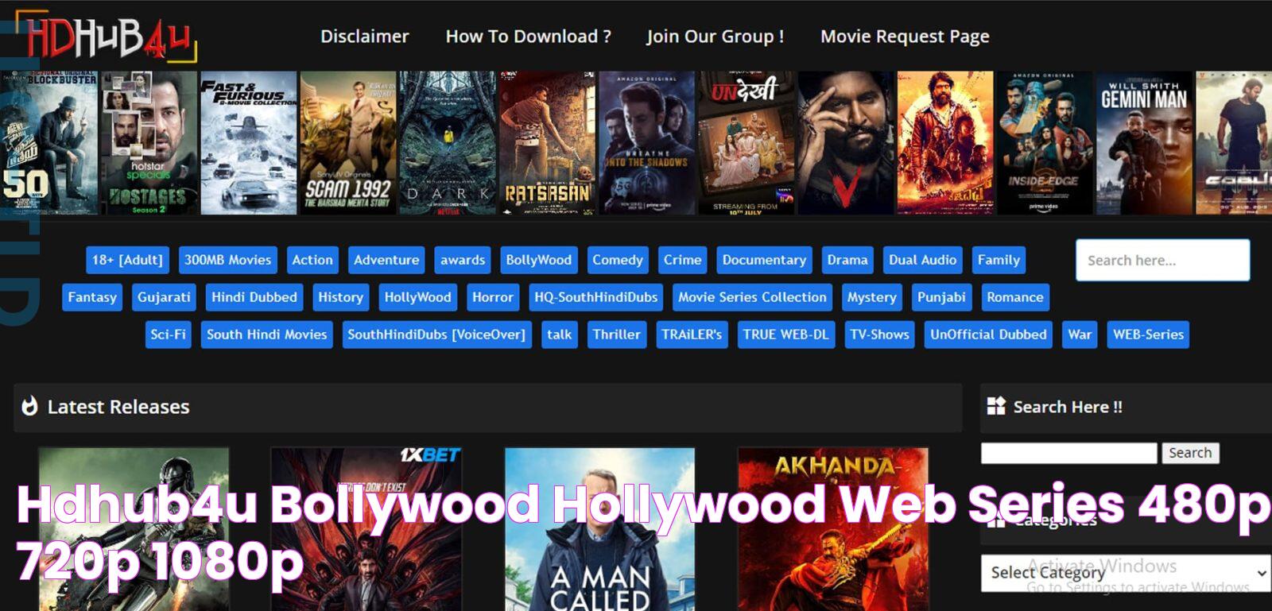Select the 300MB Movies tag

pyautogui.click(x=227, y=260)
